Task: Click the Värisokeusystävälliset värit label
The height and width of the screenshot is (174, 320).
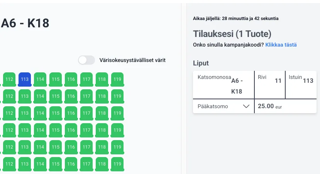Action: (132, 60)
